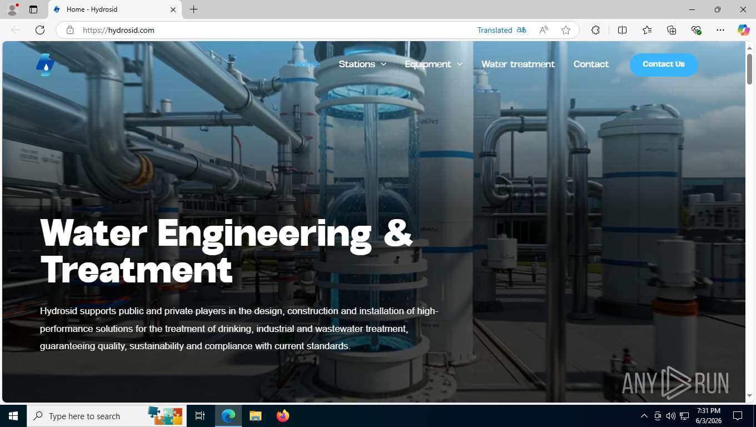The width and height of the screenshot is (756, 427).
Task: Open Settings and more menu
Action: [x=720, y=30]
